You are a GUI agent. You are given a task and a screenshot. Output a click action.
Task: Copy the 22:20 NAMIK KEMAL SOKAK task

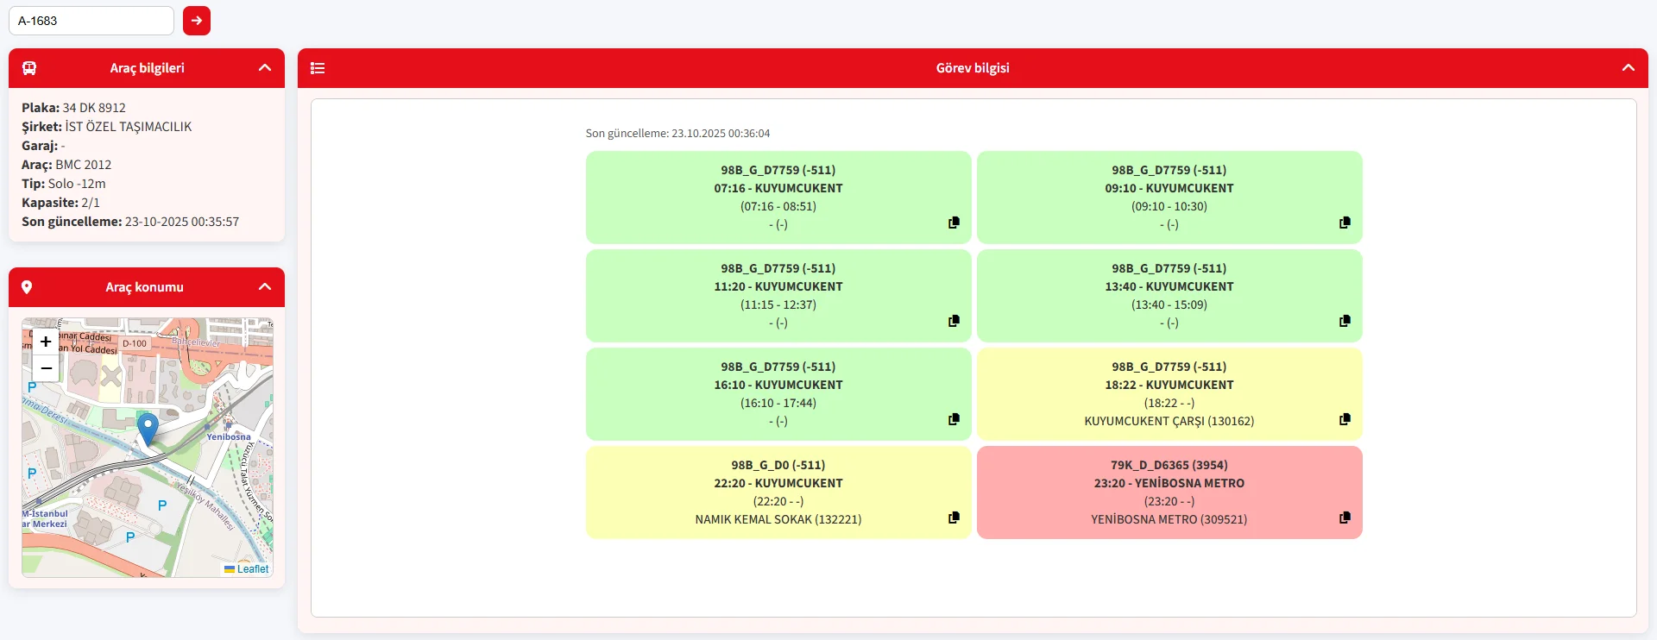click(954, 518)
